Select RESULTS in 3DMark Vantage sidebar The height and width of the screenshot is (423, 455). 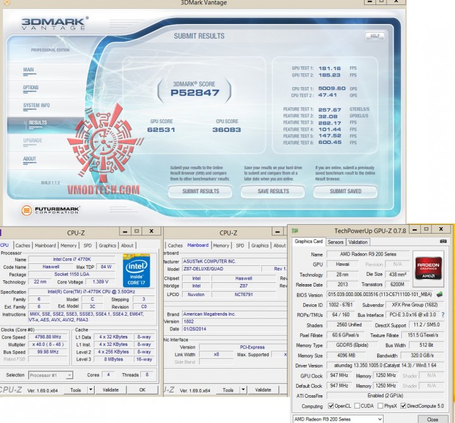[38, 122]
